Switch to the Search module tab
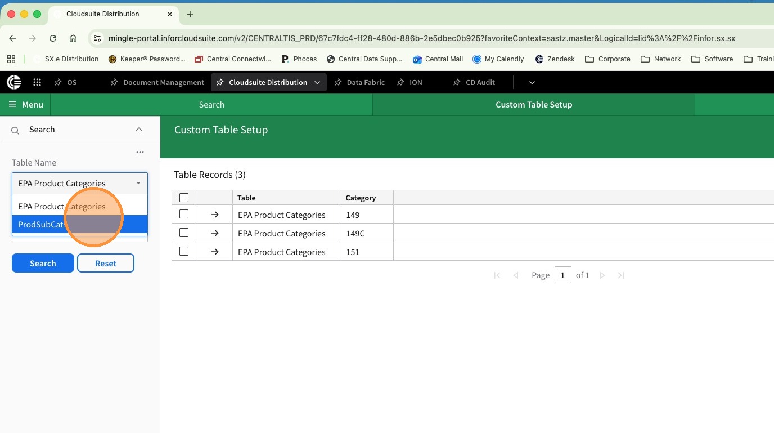This screenshot has width=774, height=433. 211,105
